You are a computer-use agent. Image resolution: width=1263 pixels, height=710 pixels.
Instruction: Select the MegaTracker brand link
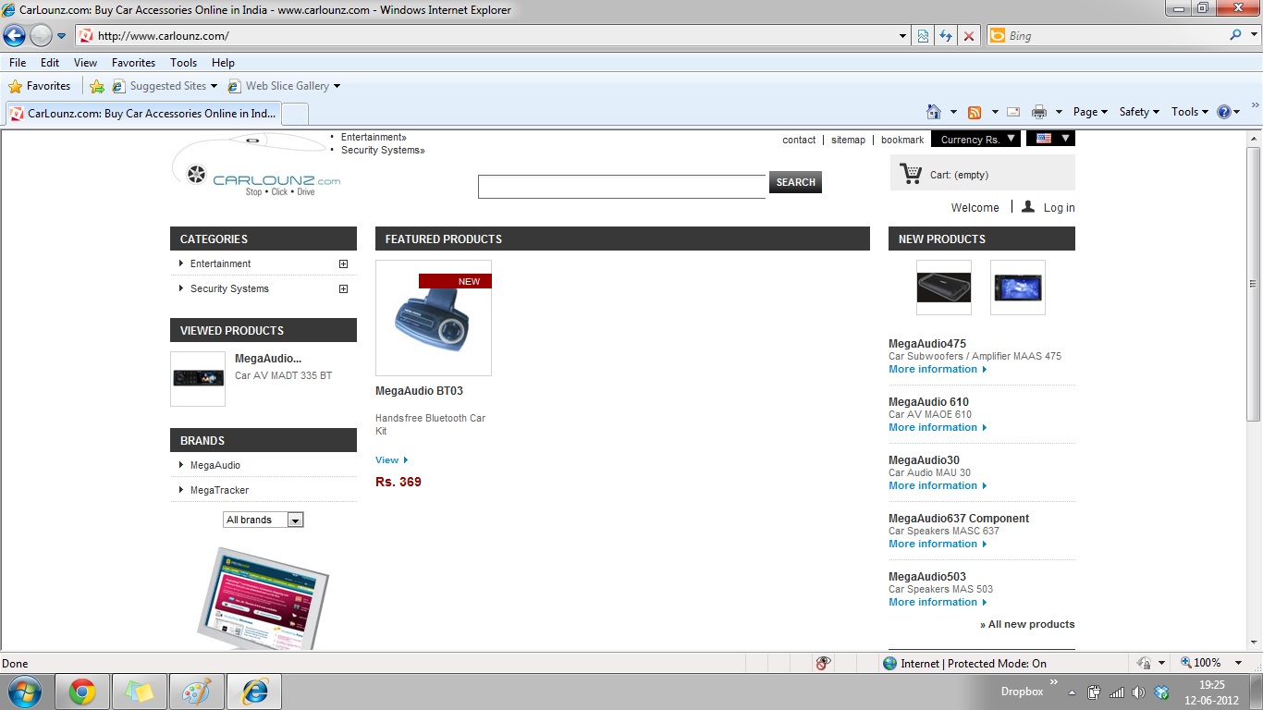219,490
